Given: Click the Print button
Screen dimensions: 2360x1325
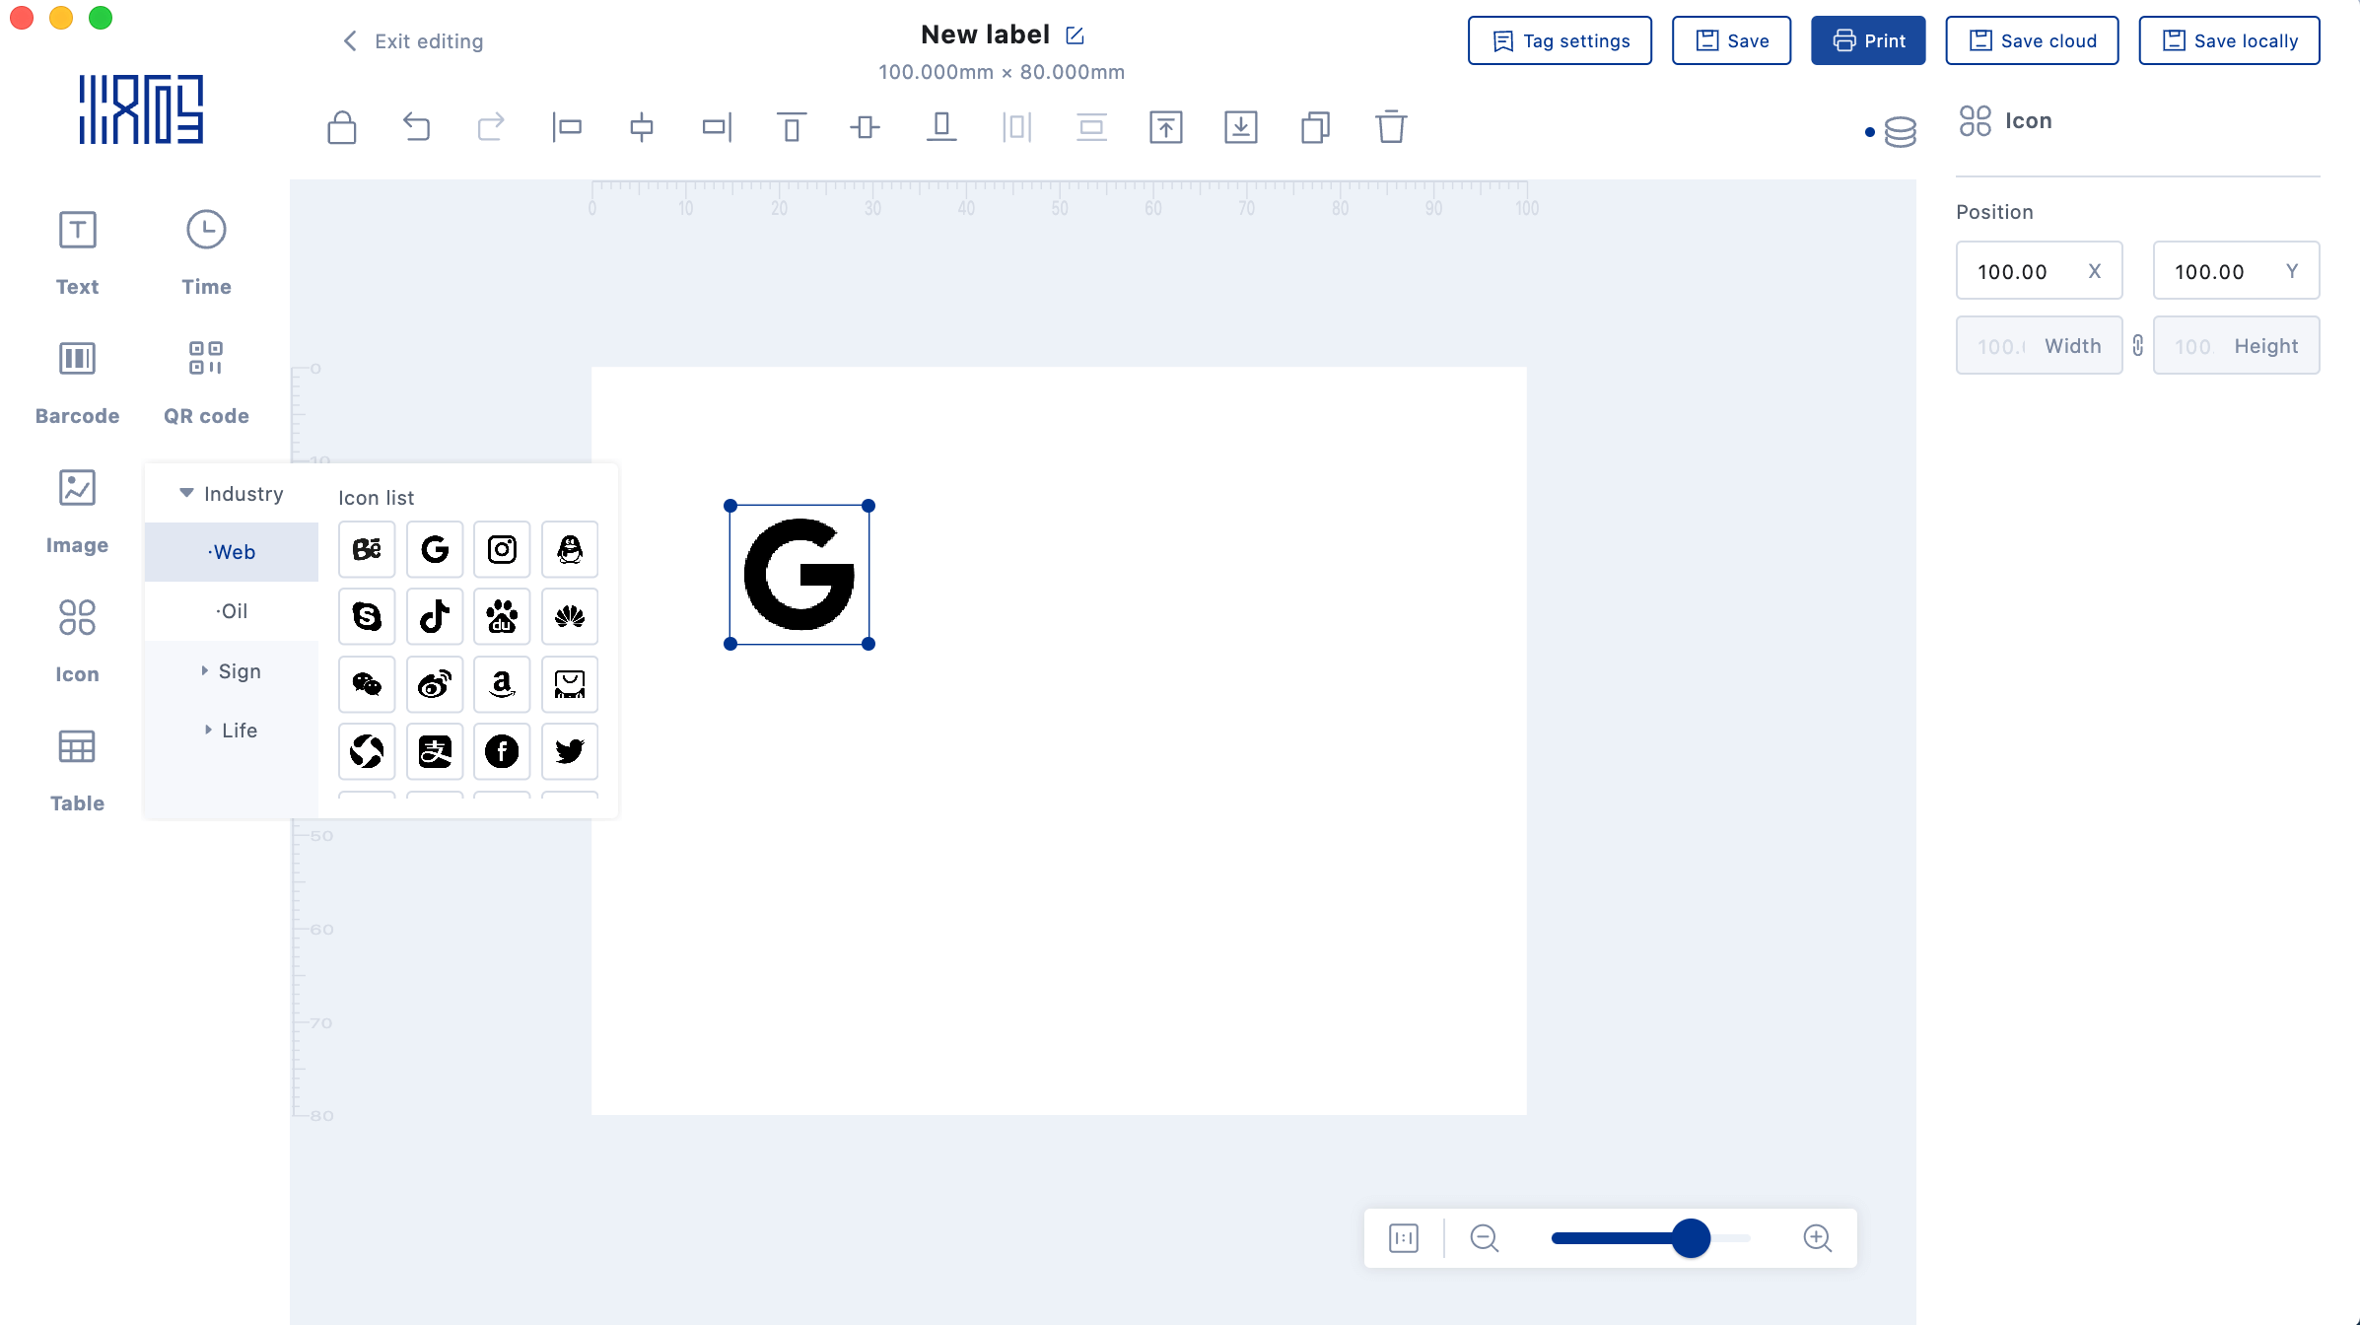Looking at the screenshot, I should pos(1868,40).
